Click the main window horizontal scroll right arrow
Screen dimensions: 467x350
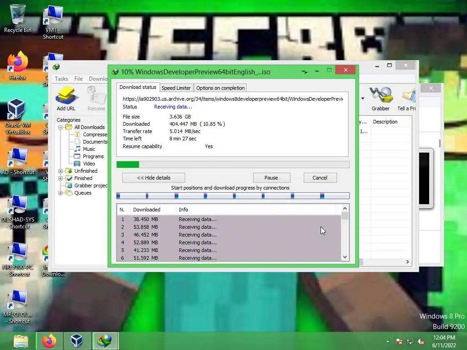(x=407, y=262)
